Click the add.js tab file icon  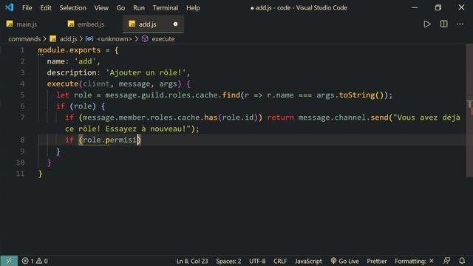132,24
